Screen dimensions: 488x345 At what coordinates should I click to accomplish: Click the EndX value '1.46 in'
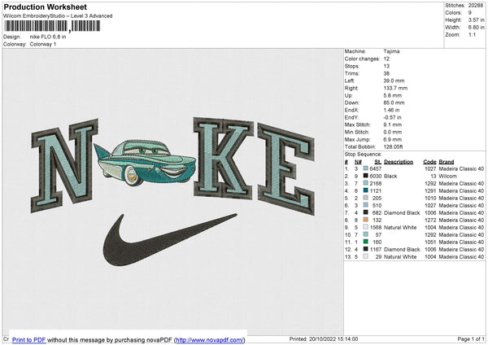click(392, 110)
